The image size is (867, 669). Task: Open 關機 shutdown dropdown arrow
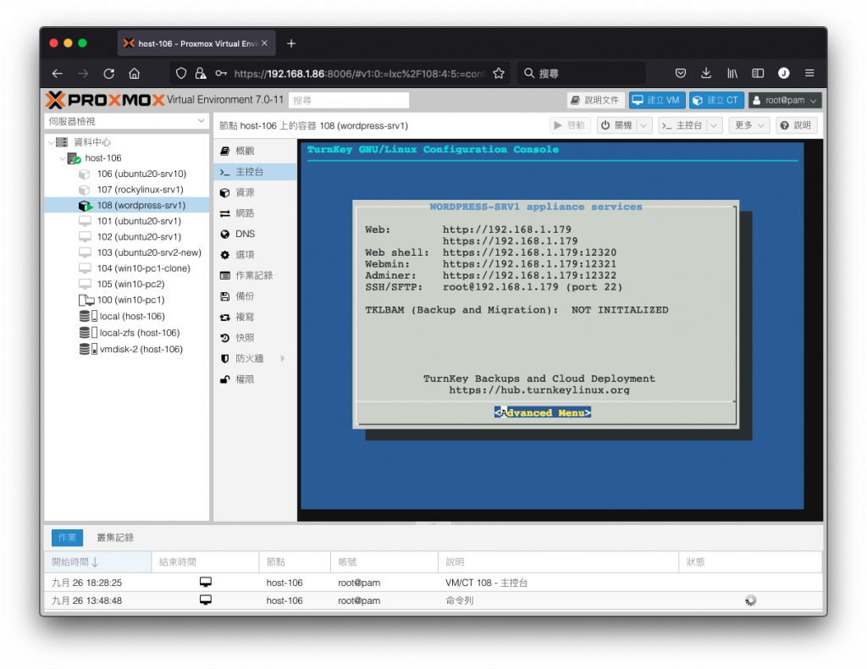pyautogui.click(x=644, y=125)
